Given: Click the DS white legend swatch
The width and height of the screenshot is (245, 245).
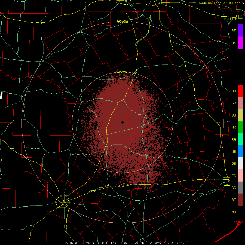Looking at the screenshot, I should tap(240, 163).
